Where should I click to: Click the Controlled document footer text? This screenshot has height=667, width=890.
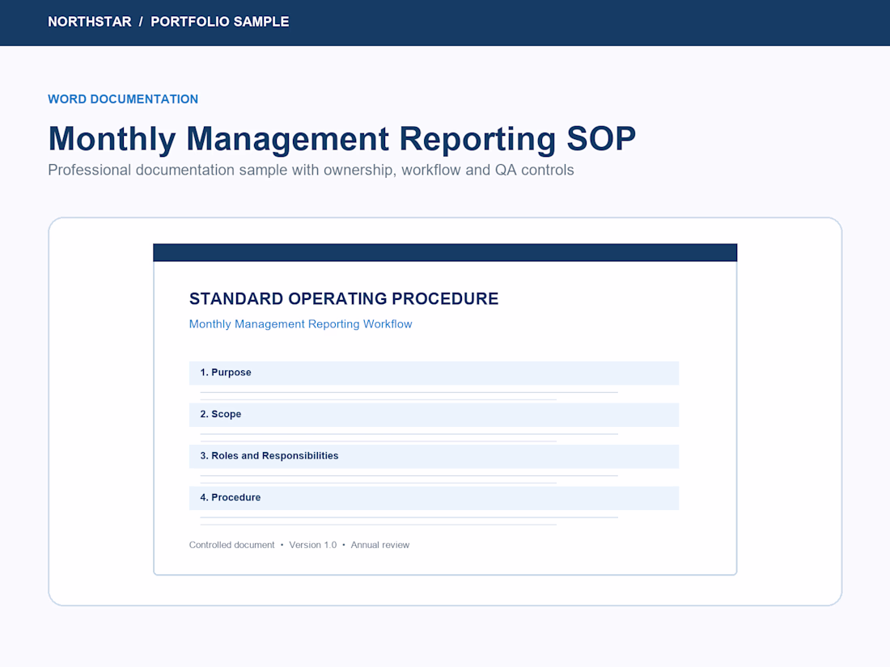click(x=231, y=545)
